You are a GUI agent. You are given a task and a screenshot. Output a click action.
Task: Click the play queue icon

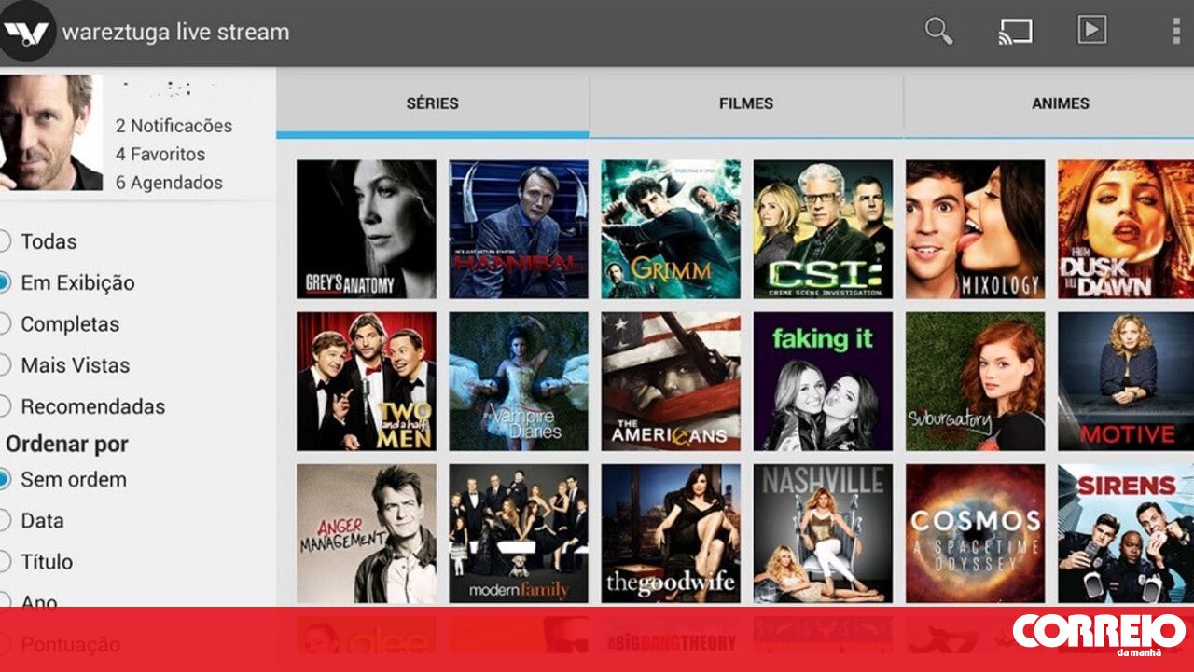[1091, 30]
